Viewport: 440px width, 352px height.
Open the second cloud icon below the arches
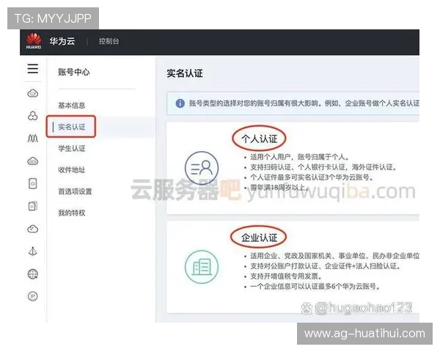[33, 161]
